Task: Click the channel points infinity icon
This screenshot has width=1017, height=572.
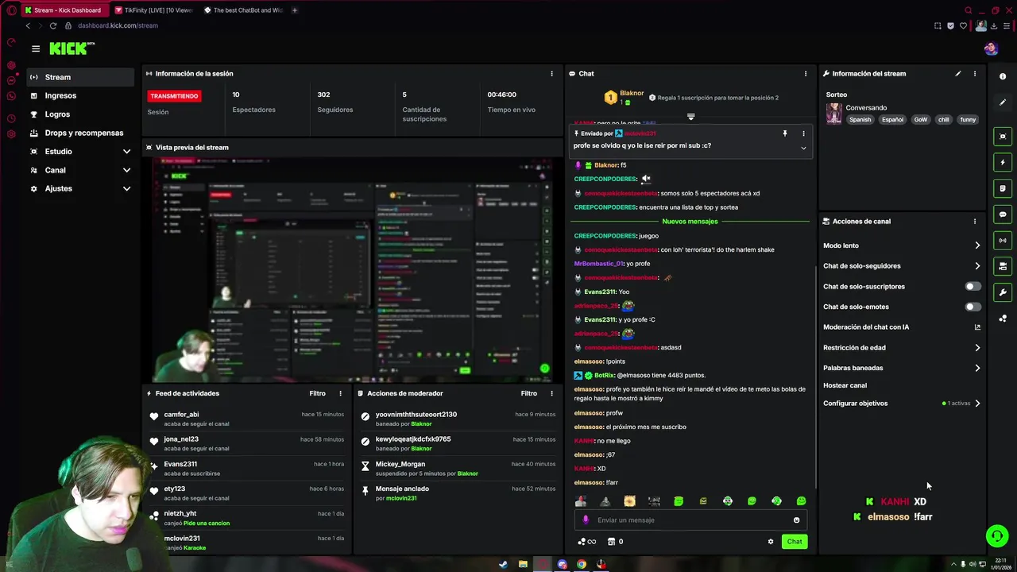Action: coord(587,542)
